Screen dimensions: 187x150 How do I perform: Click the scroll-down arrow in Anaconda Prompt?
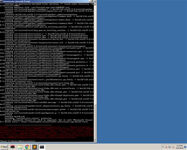pyautogui.click(x=95, y=141)
